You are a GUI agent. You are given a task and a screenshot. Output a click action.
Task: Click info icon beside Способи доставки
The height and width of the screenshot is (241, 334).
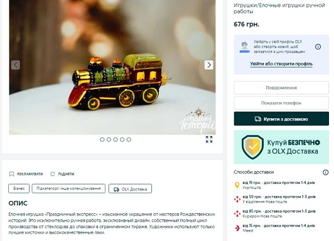coord(326,172)
